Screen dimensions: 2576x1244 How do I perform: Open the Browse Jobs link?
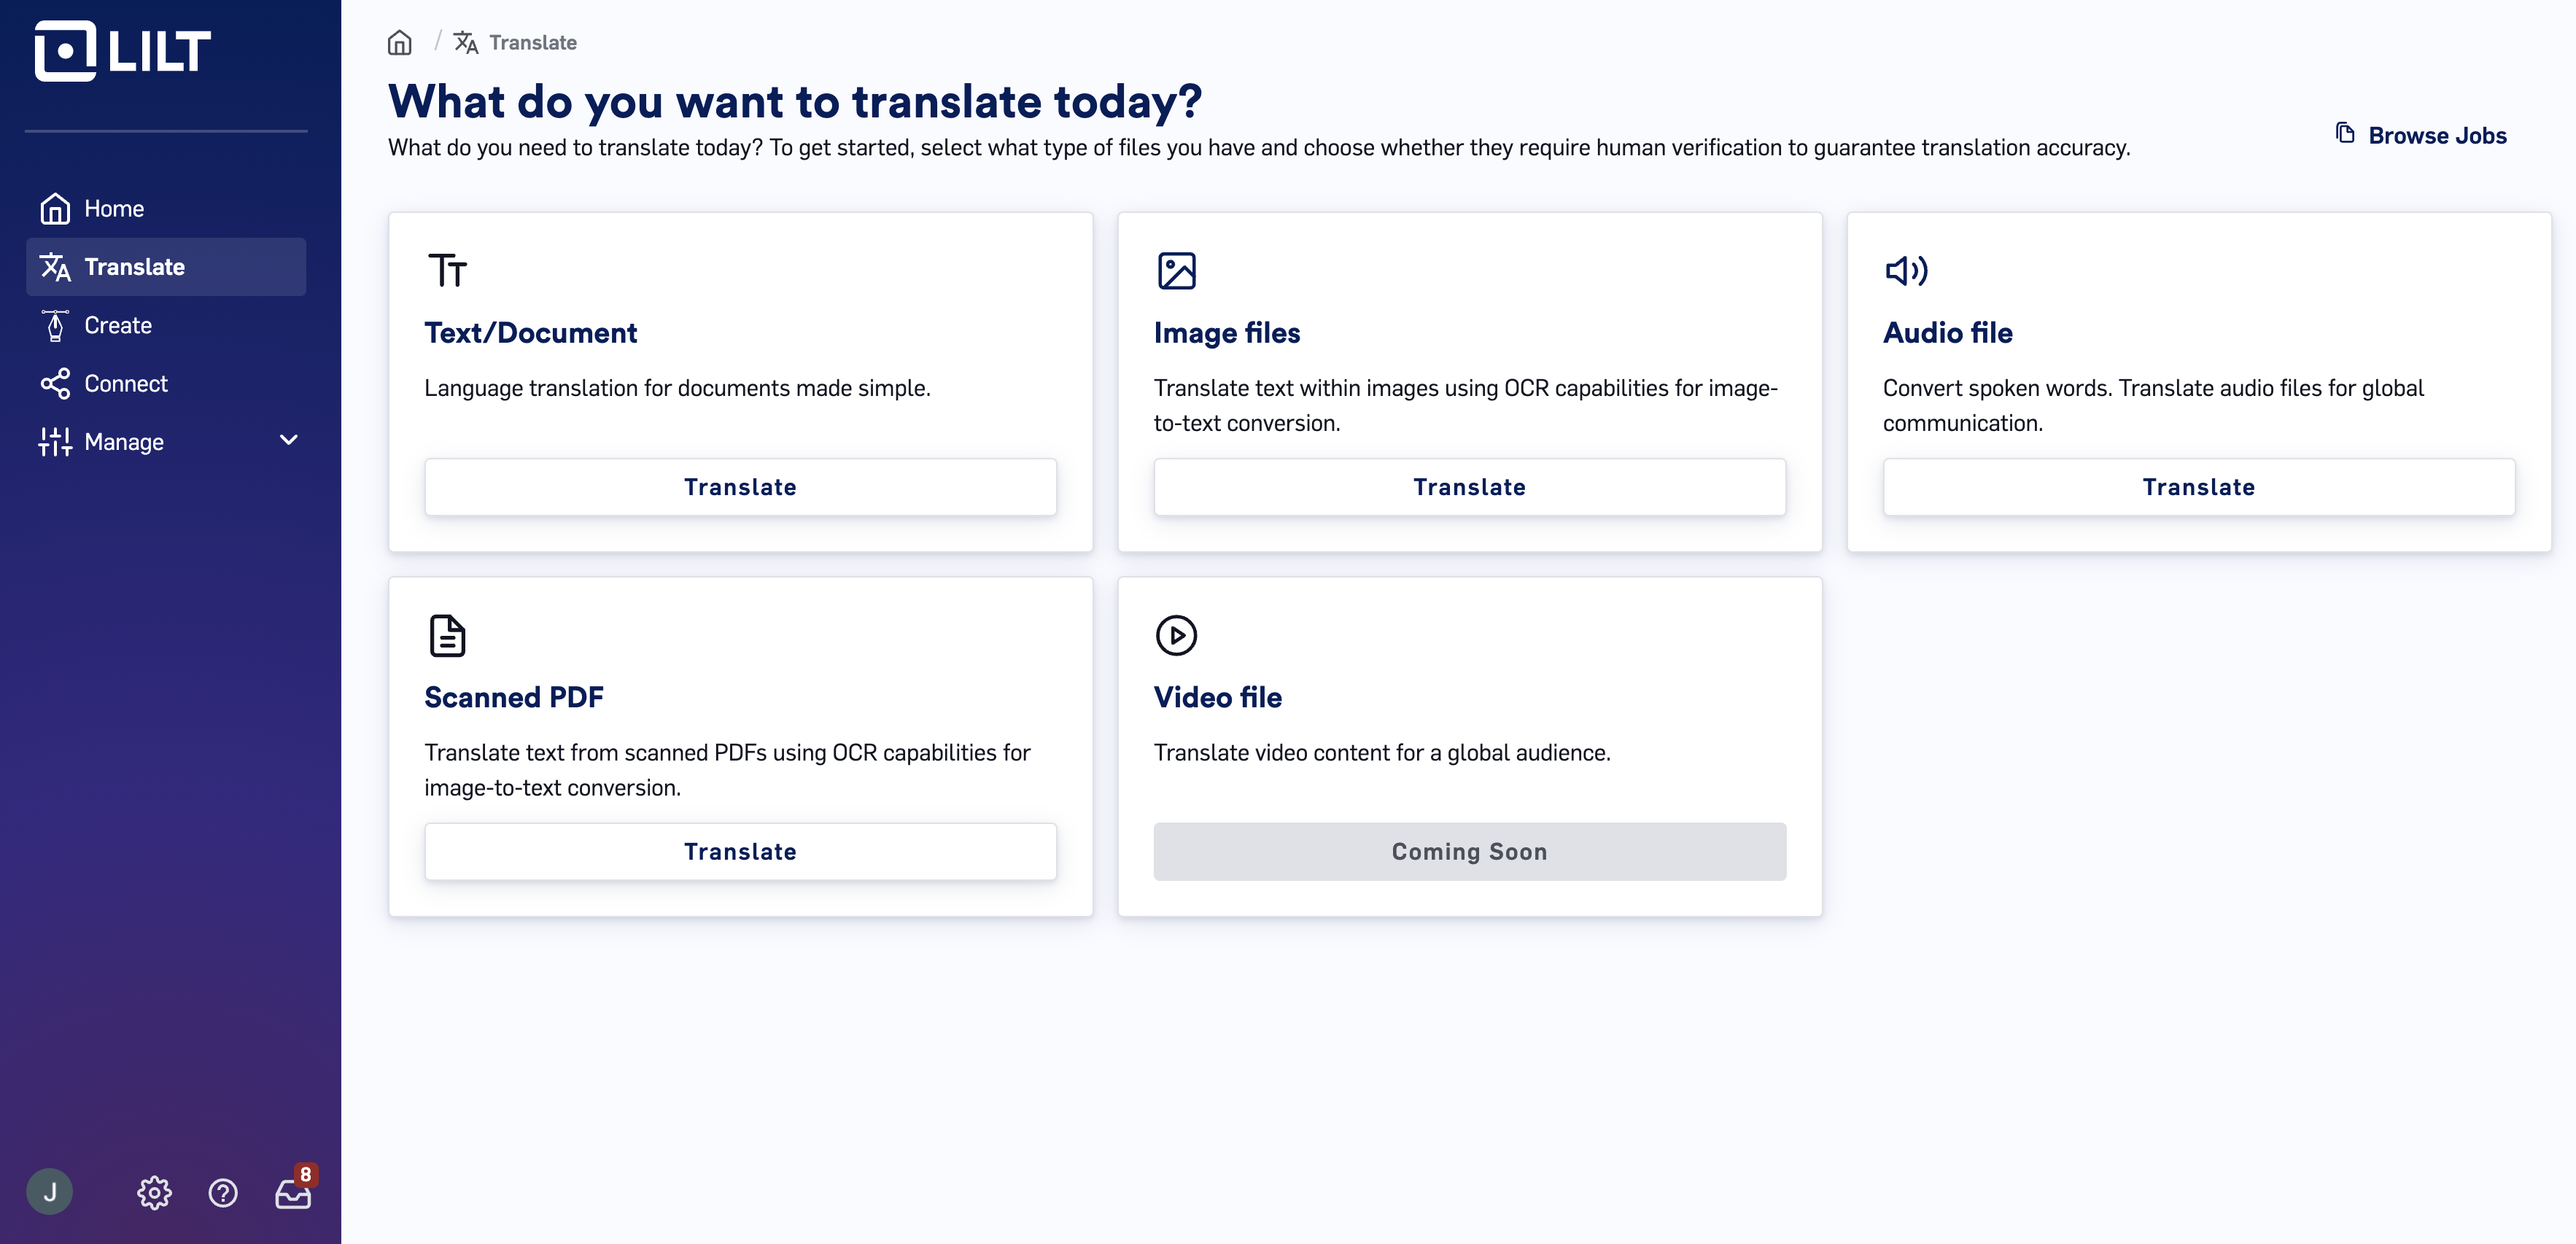(x=2421, y=135)
